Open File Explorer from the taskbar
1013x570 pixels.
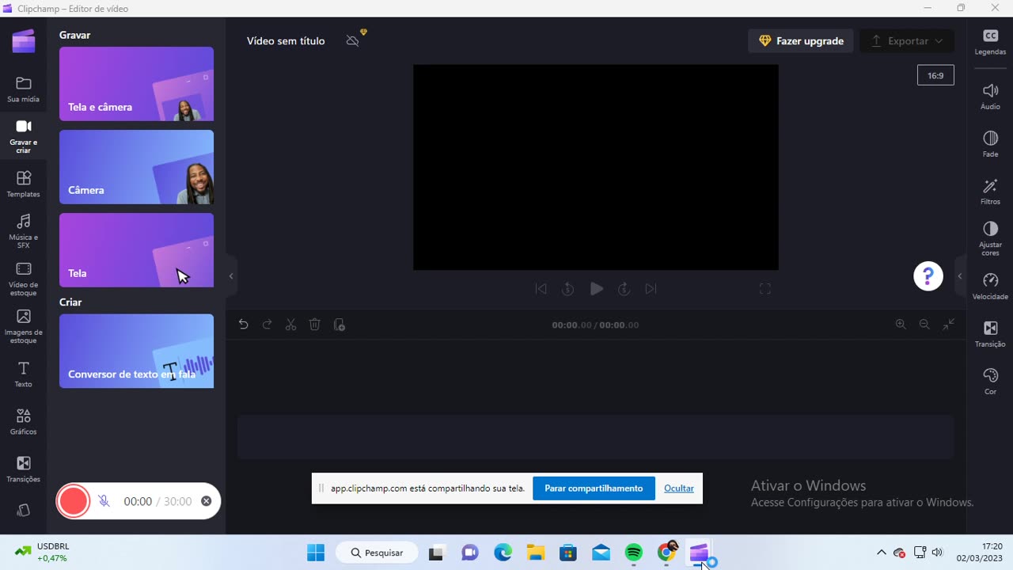coord(536,553)
